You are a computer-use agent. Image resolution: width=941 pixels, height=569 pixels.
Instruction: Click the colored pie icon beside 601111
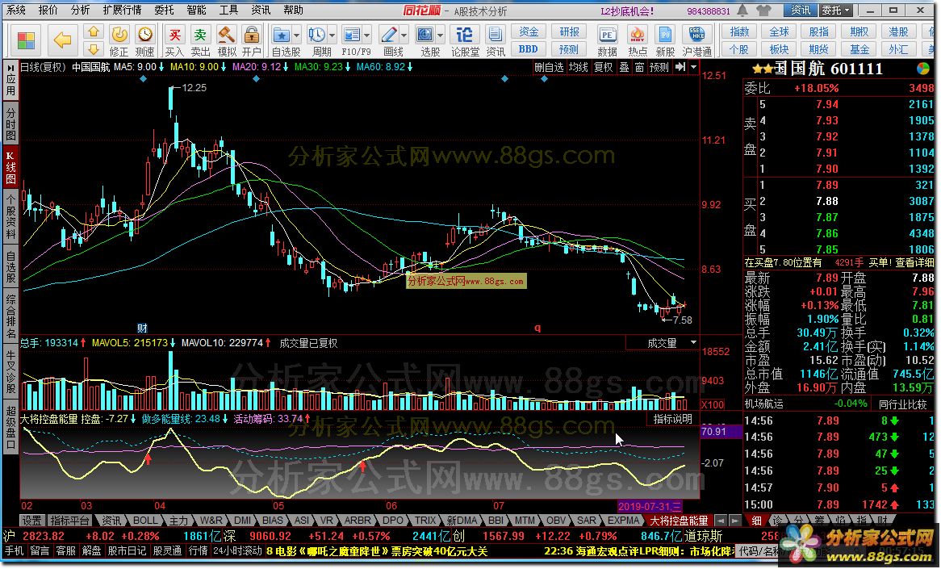click(923, 69)
